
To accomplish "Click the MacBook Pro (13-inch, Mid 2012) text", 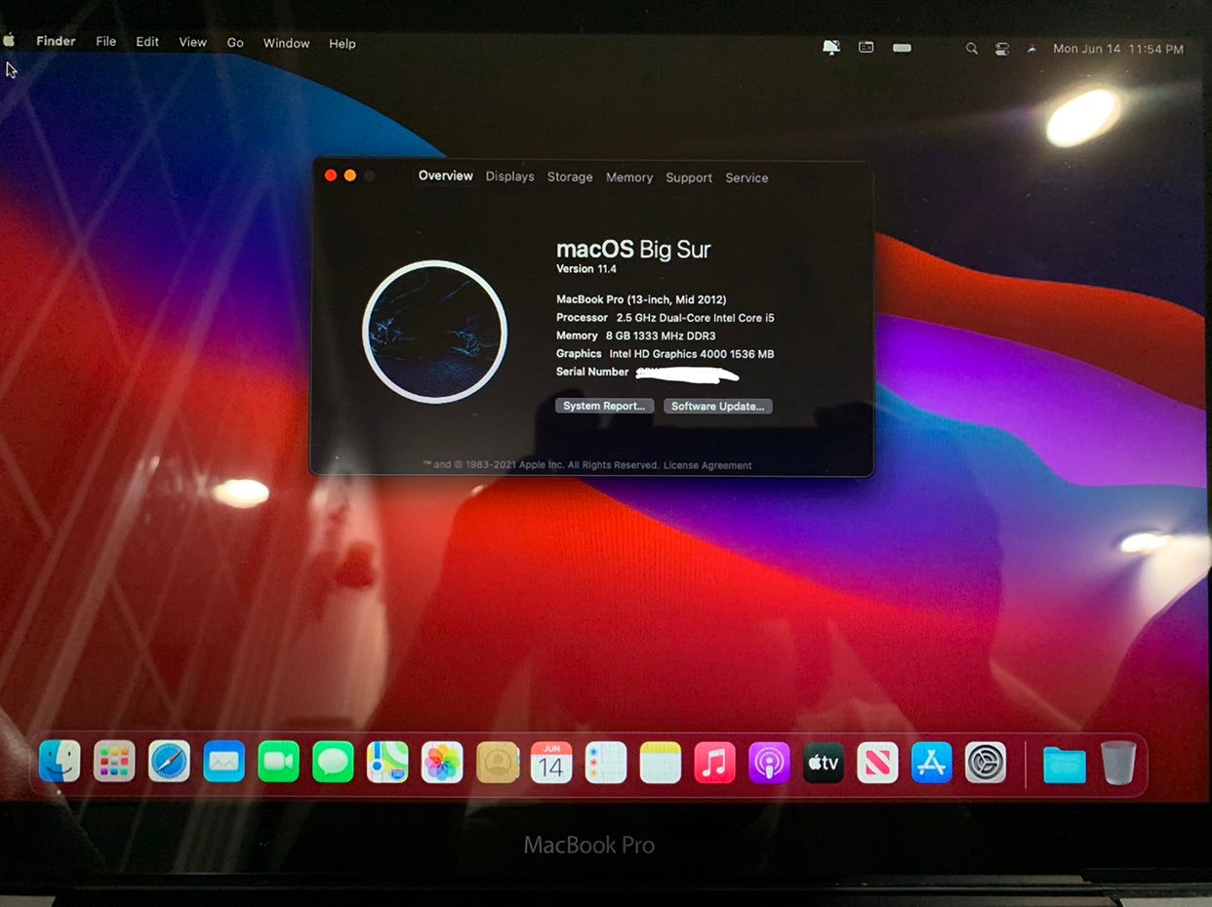I will pyautogui.click(x=641, y=299).
